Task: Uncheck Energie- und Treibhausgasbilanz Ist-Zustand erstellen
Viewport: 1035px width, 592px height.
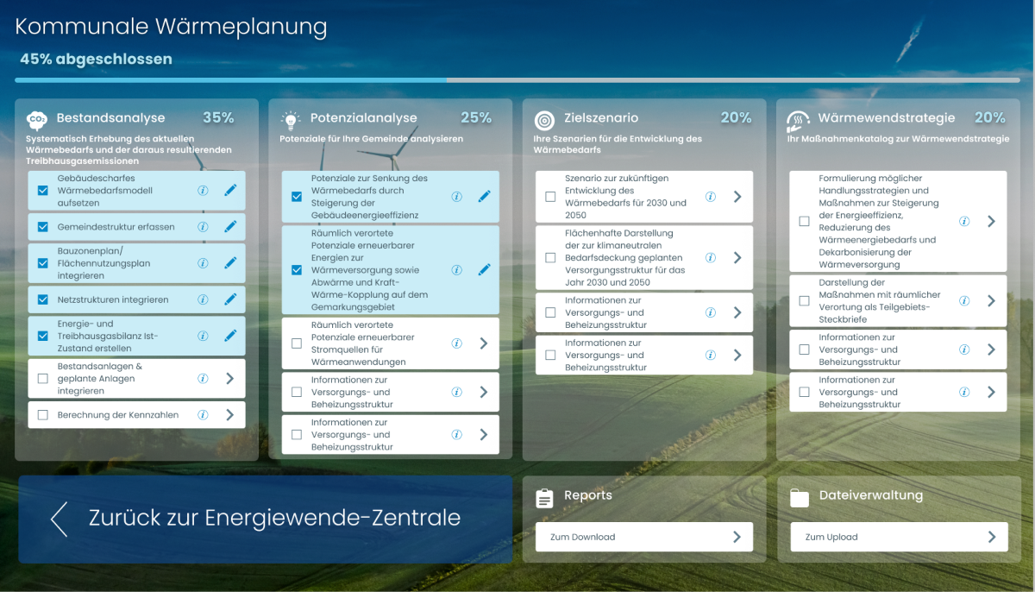Action: (x=43, y=336)
